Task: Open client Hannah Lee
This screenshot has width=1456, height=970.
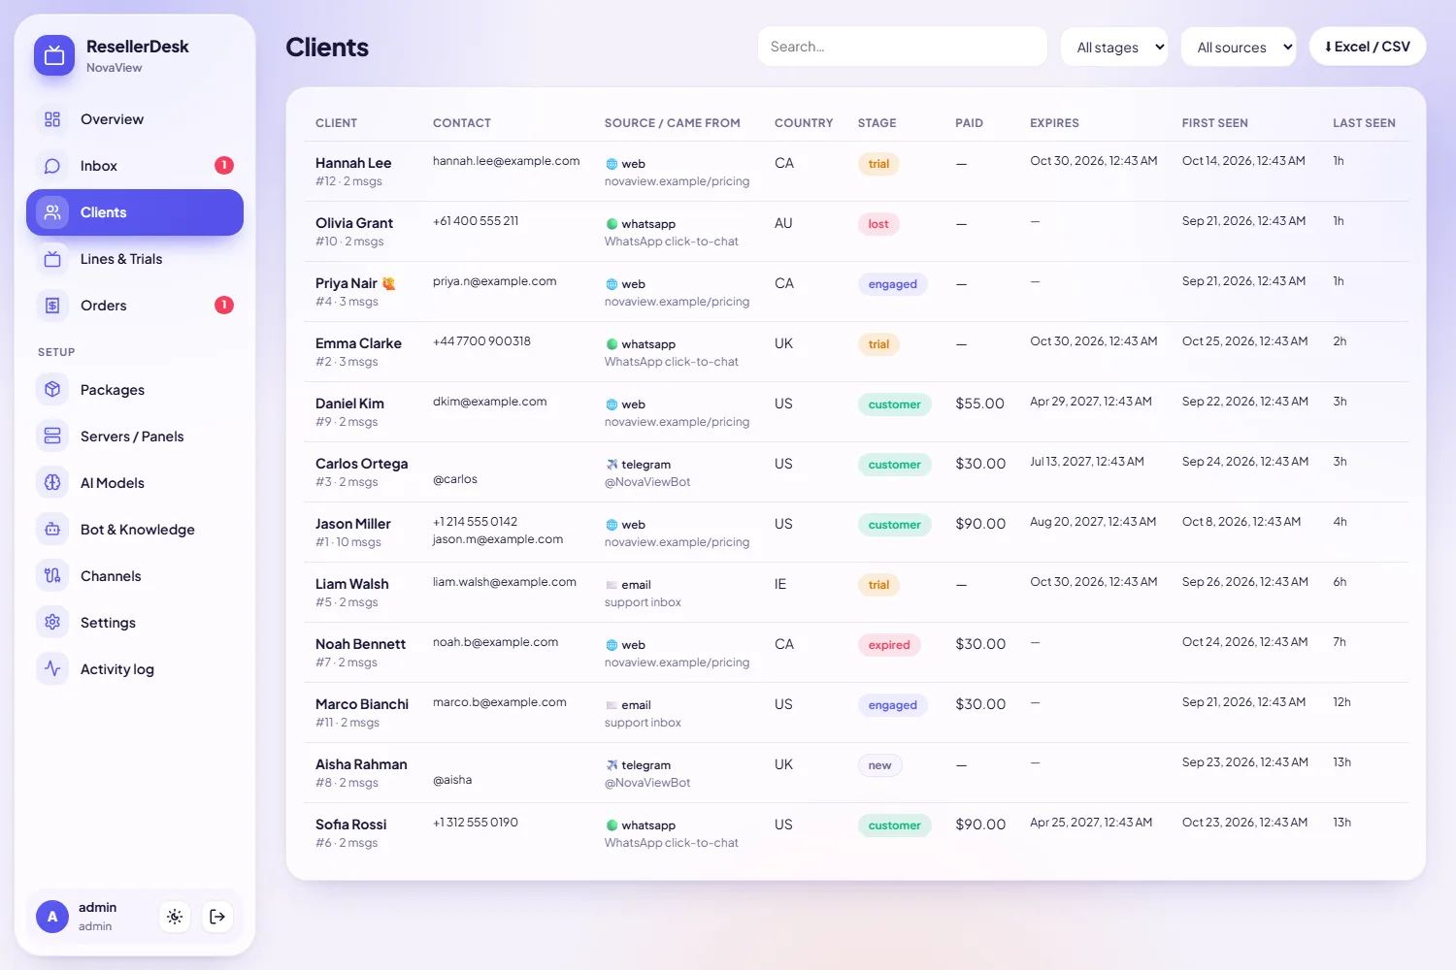Action: (353, 163)
